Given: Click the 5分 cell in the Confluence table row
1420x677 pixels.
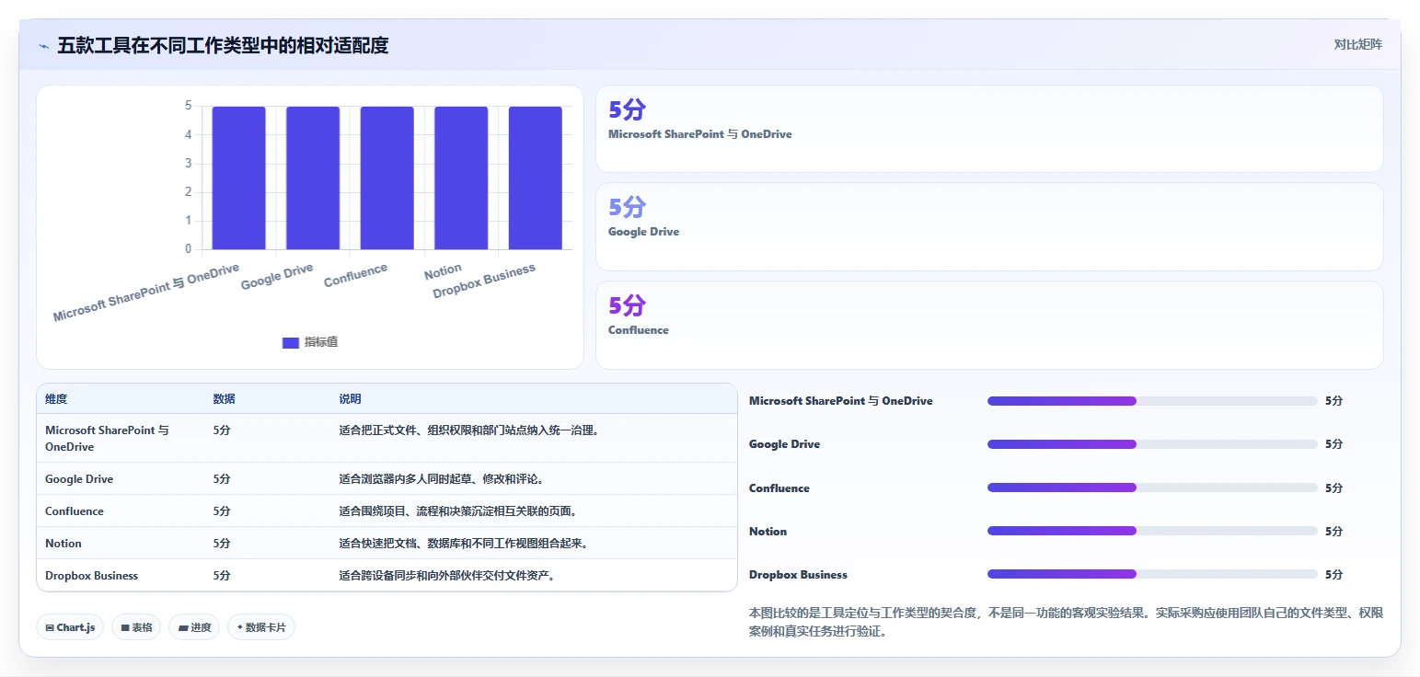Looking at the screenshot, I should (x=222, y=511).
